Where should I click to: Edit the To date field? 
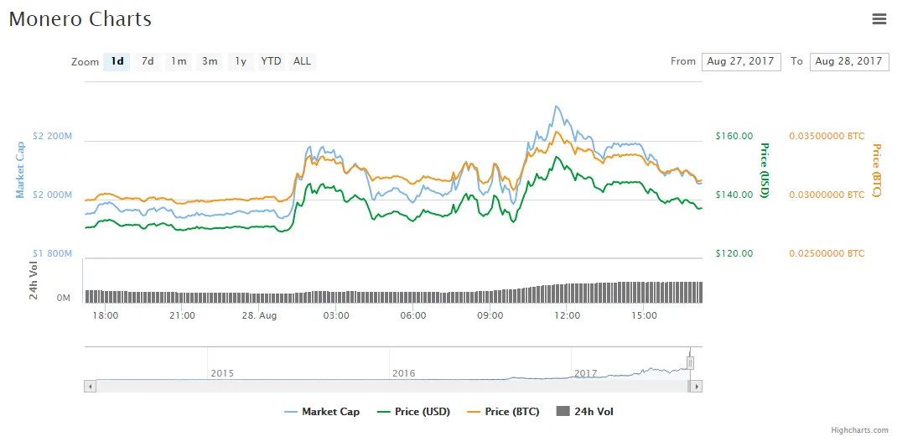tap(849, 61)
